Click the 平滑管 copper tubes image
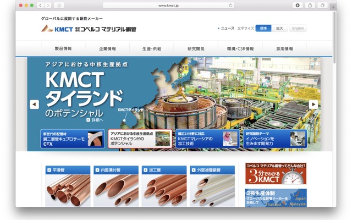This screenshot has height=220, width=352. [x=68, y=191]
